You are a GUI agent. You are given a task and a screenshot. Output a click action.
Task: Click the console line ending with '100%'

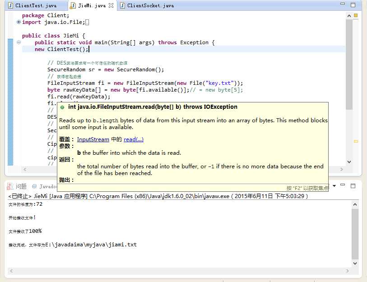coord(25,231)
